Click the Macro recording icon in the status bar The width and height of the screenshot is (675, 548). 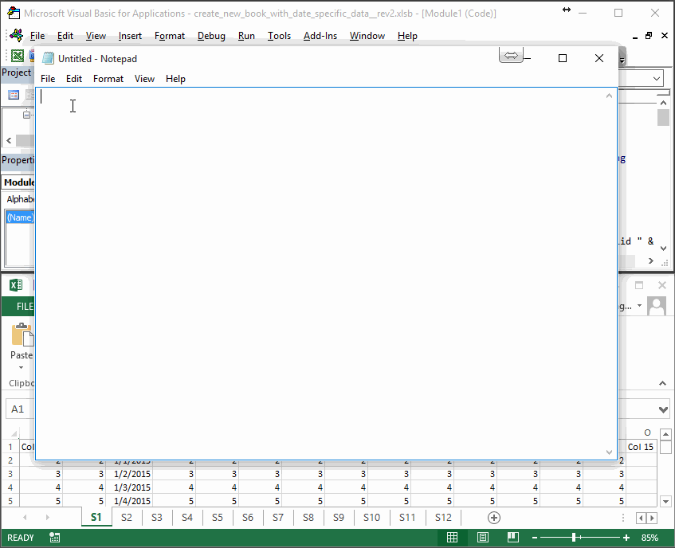point(54,538)
